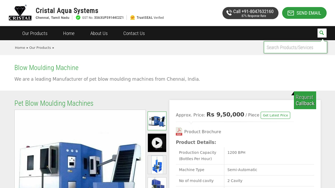Select the fourth partially visible machine thumbnail
The image size is (335, 188).
coord(157,183)
